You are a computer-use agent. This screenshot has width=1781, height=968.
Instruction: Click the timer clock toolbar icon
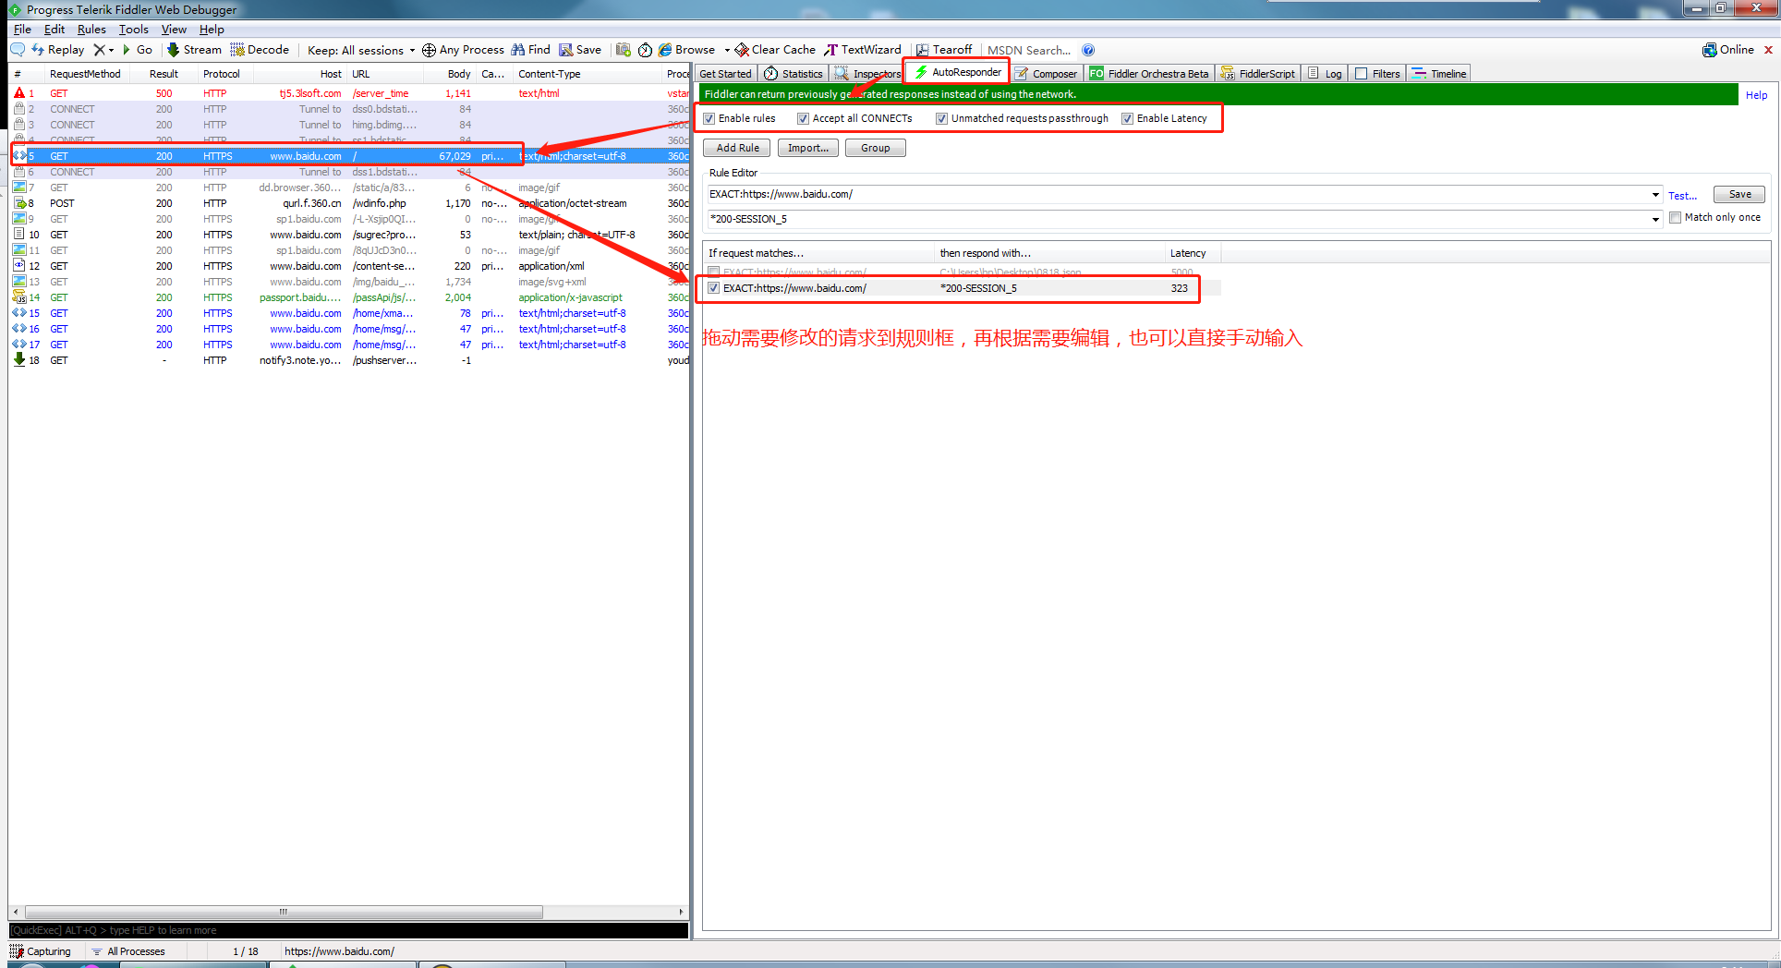(646, 50)
